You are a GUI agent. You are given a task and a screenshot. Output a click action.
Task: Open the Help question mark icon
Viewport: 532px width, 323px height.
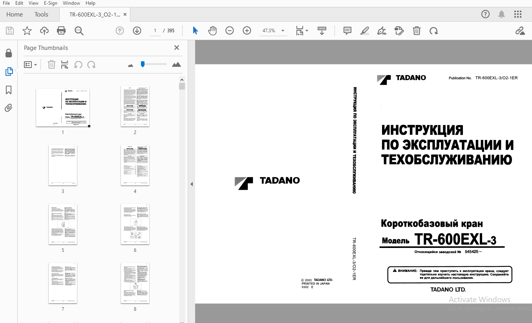(486, 15)
